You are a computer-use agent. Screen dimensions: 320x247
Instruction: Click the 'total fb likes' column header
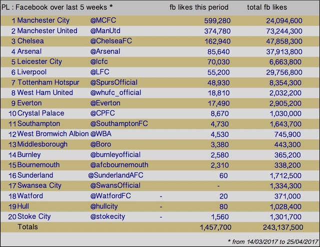point(267,7)
